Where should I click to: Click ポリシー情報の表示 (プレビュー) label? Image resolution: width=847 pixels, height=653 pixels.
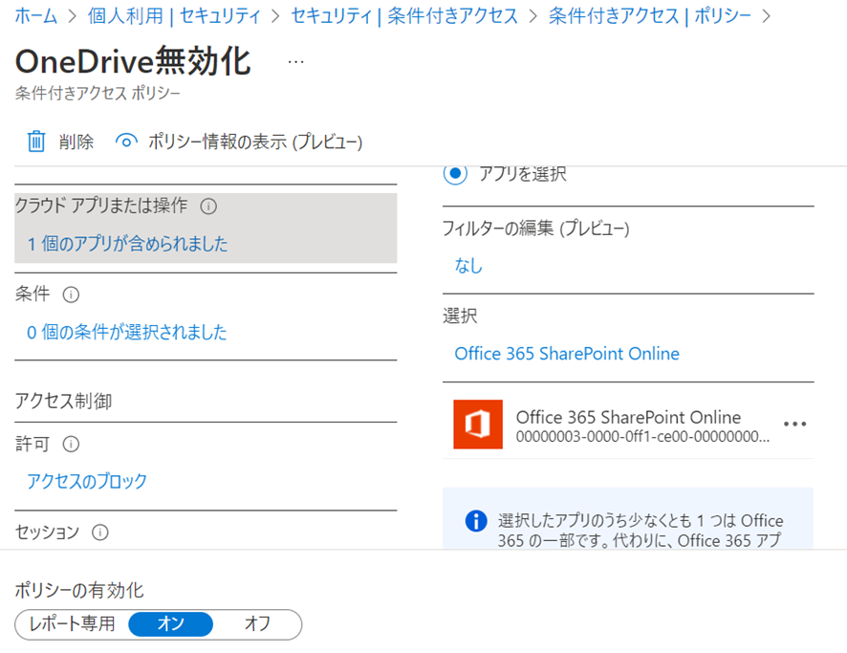tap(255, 142)
